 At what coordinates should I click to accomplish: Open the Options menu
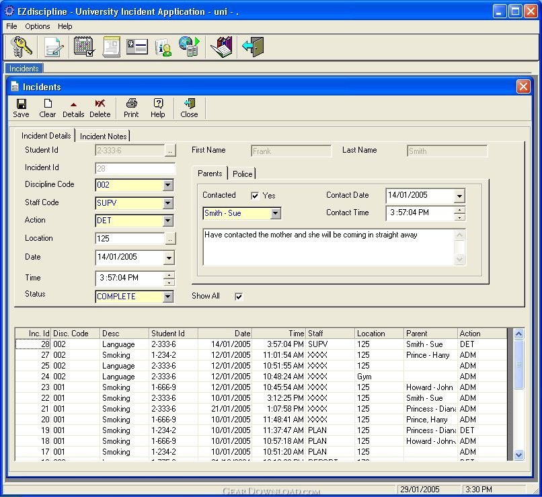(38, 26)
